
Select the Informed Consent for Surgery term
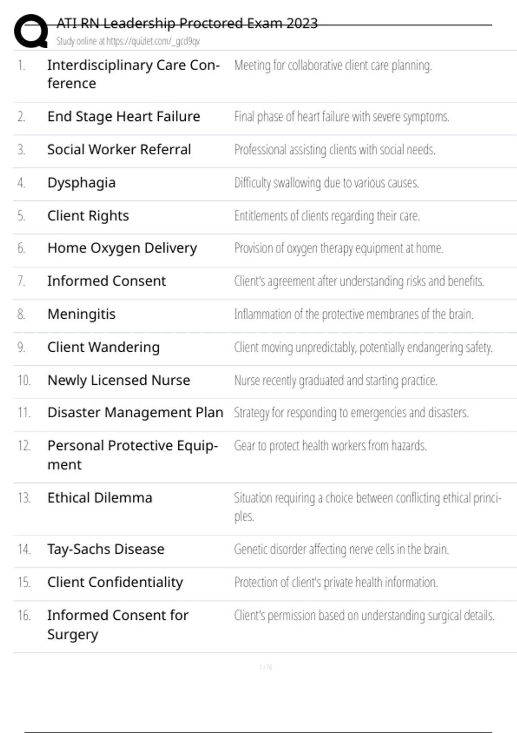click(x=118, y=624)
